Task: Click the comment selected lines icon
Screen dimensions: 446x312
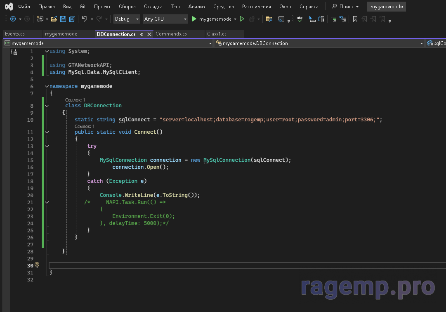Action: pos(334,19)
